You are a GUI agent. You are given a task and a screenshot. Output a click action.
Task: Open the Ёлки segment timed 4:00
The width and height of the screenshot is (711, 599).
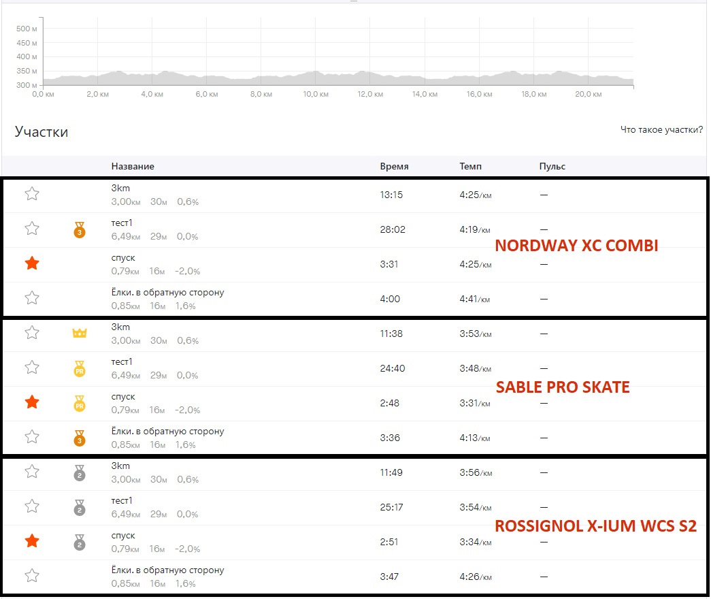pyautogui.click(x=167, y=293)
